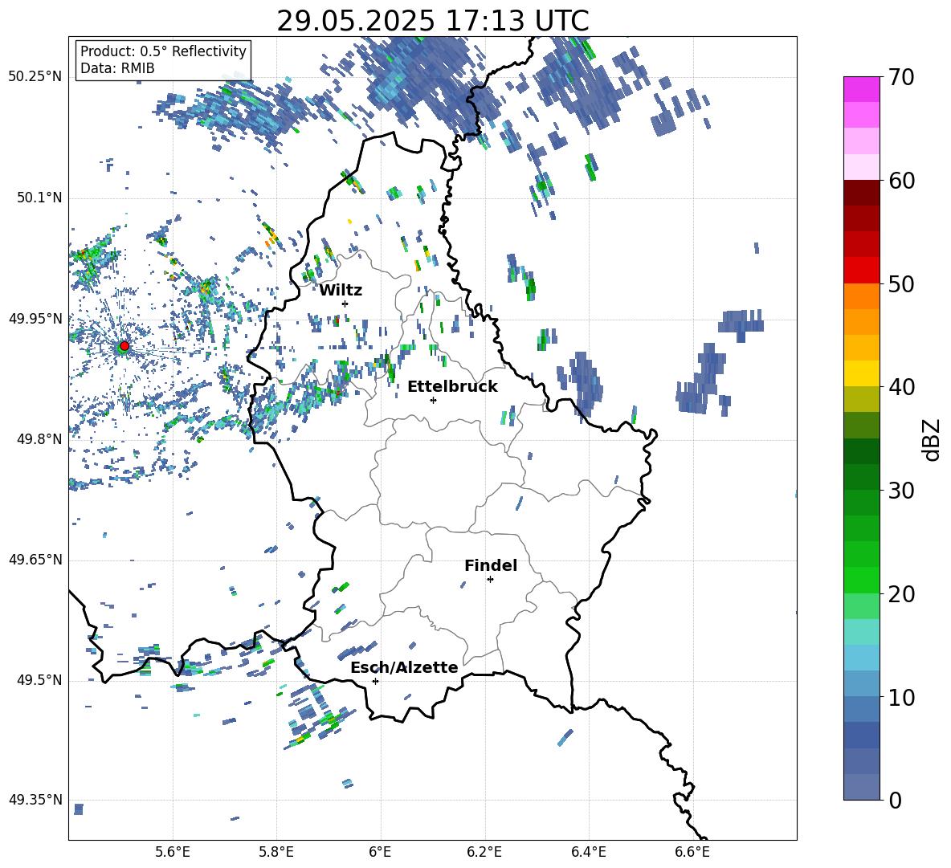Click the 49.95°N latitude label

click(x=35, y=319)
